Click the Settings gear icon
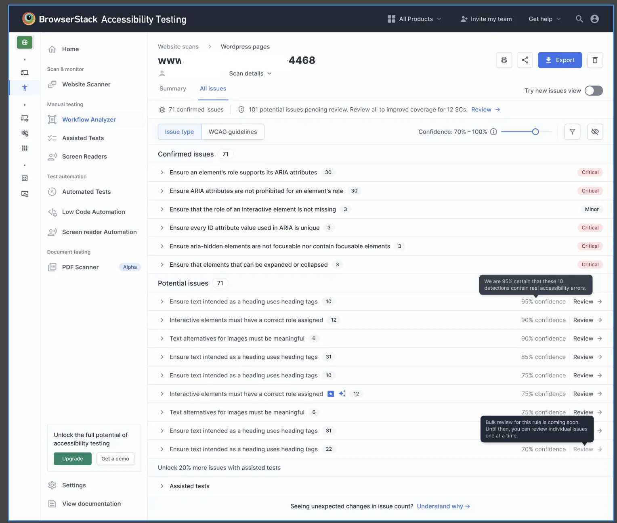 tap(52, 485)
